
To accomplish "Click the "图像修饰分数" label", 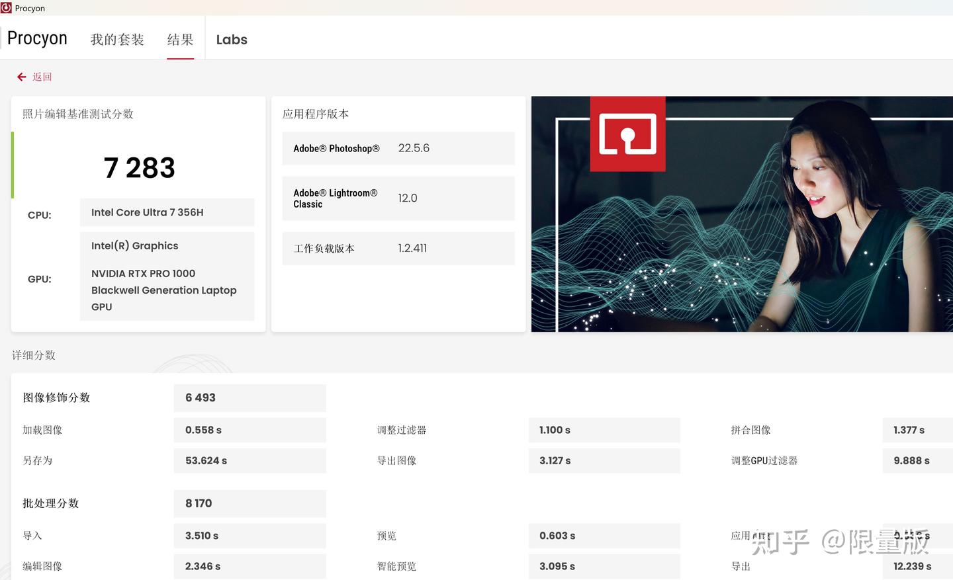I will [56, 397].
